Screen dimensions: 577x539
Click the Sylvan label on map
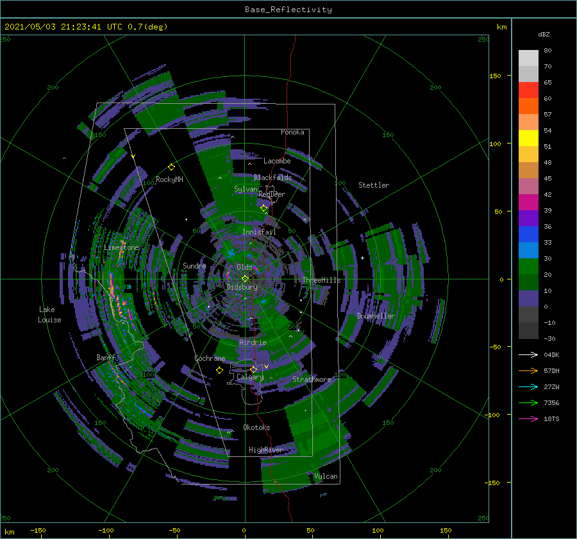(x=246, y=189)
